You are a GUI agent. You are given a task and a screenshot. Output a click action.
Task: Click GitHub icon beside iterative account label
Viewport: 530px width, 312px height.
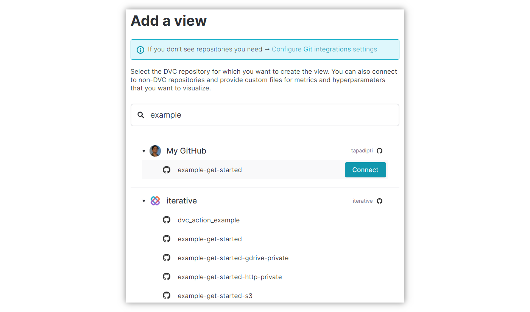click(379, 201)
